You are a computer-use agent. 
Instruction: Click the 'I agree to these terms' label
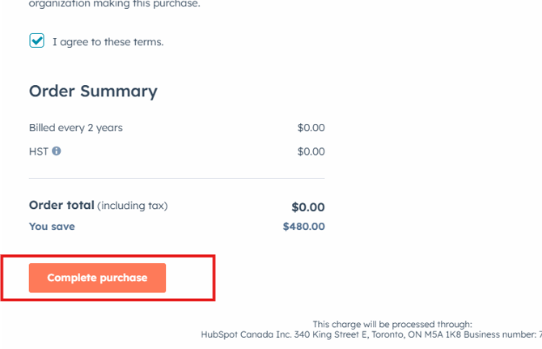[108, 41]
